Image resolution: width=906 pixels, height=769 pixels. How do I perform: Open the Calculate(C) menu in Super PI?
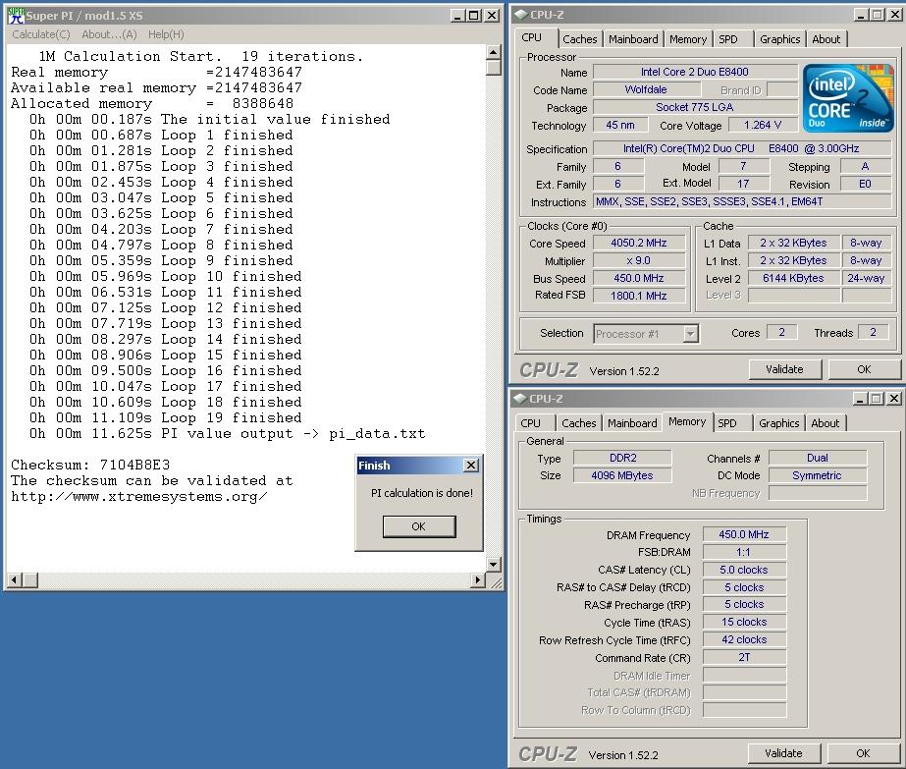click(41, 34)
